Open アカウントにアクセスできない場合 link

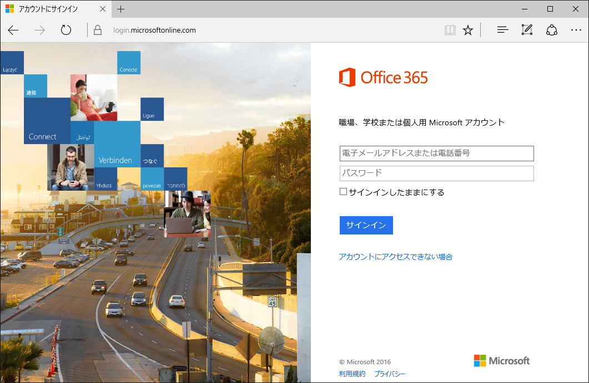(x=396, y=257)
